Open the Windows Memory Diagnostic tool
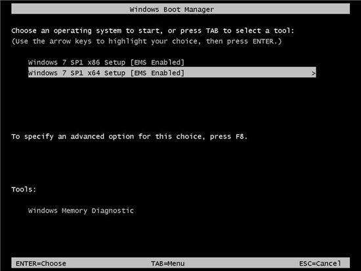Image resolution: width=361 pixels, height=271 pixels. tap(81, 210)
